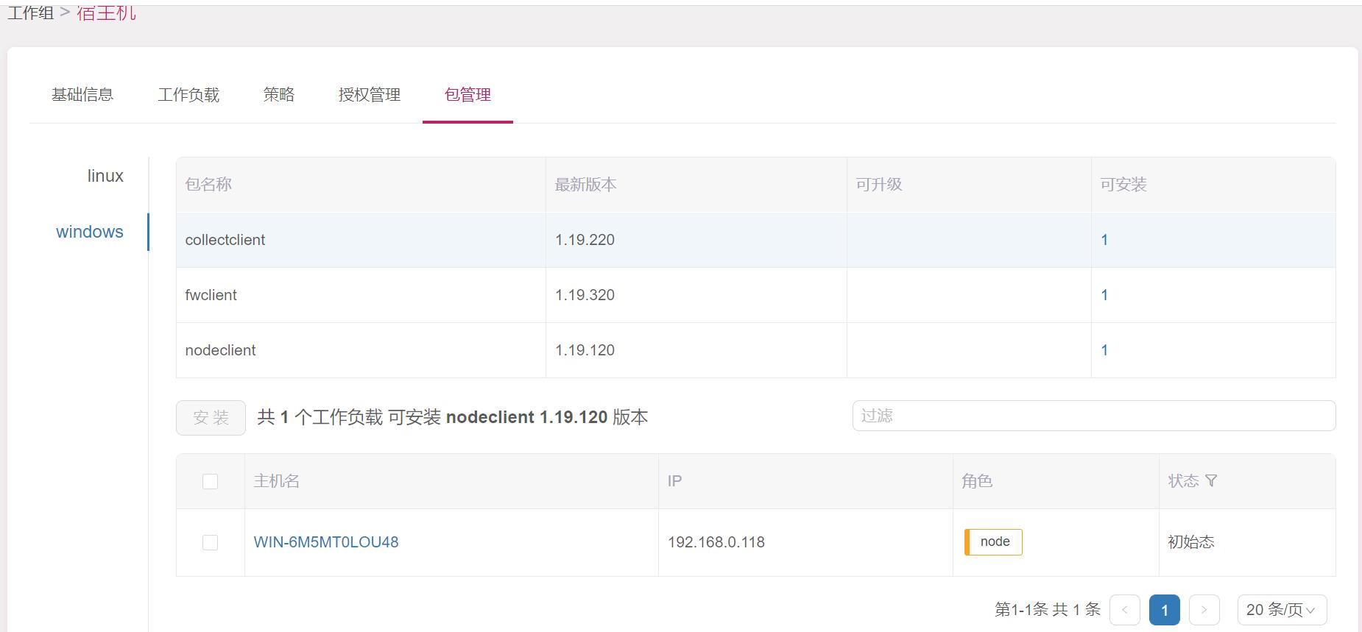Screen dimensions: 1362x632
Task: Click installable count for nodeclient
Action: coord(1104,350)
